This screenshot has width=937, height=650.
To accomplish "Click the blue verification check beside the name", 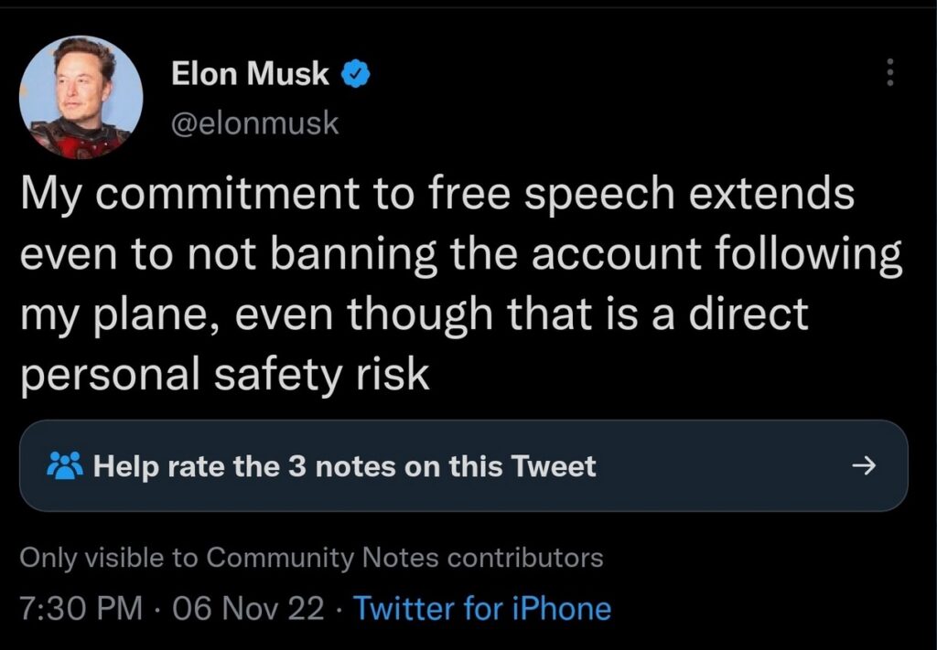I will coord(355,73).
